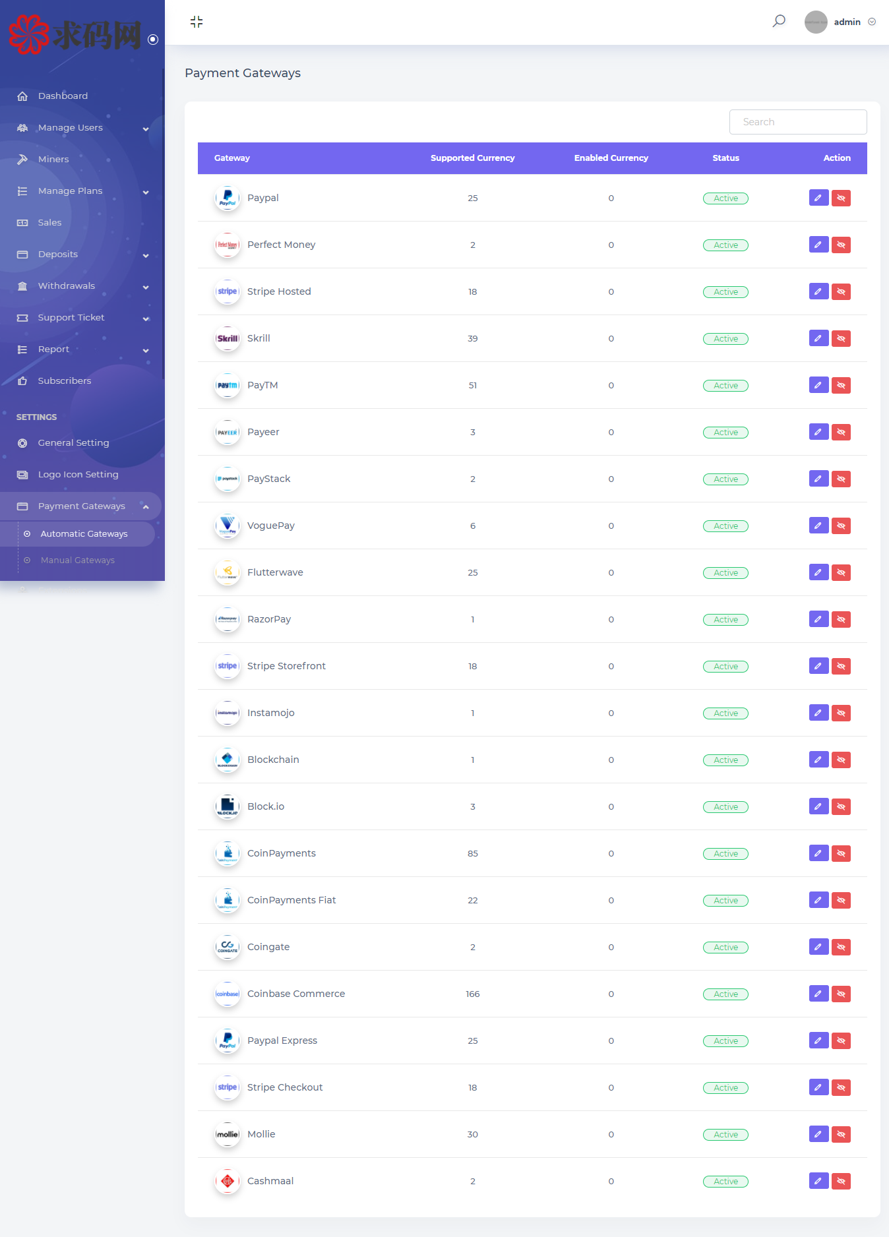Toggle the sidebar pin radio icon
This screenshot has width=889, height=1237.
pos(153,40)
